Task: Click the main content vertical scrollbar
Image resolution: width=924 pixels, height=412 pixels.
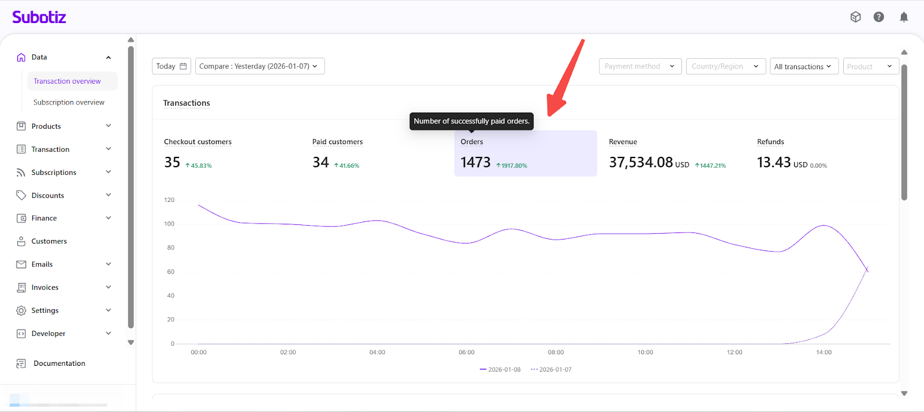Action: click(x=904, y=133)
